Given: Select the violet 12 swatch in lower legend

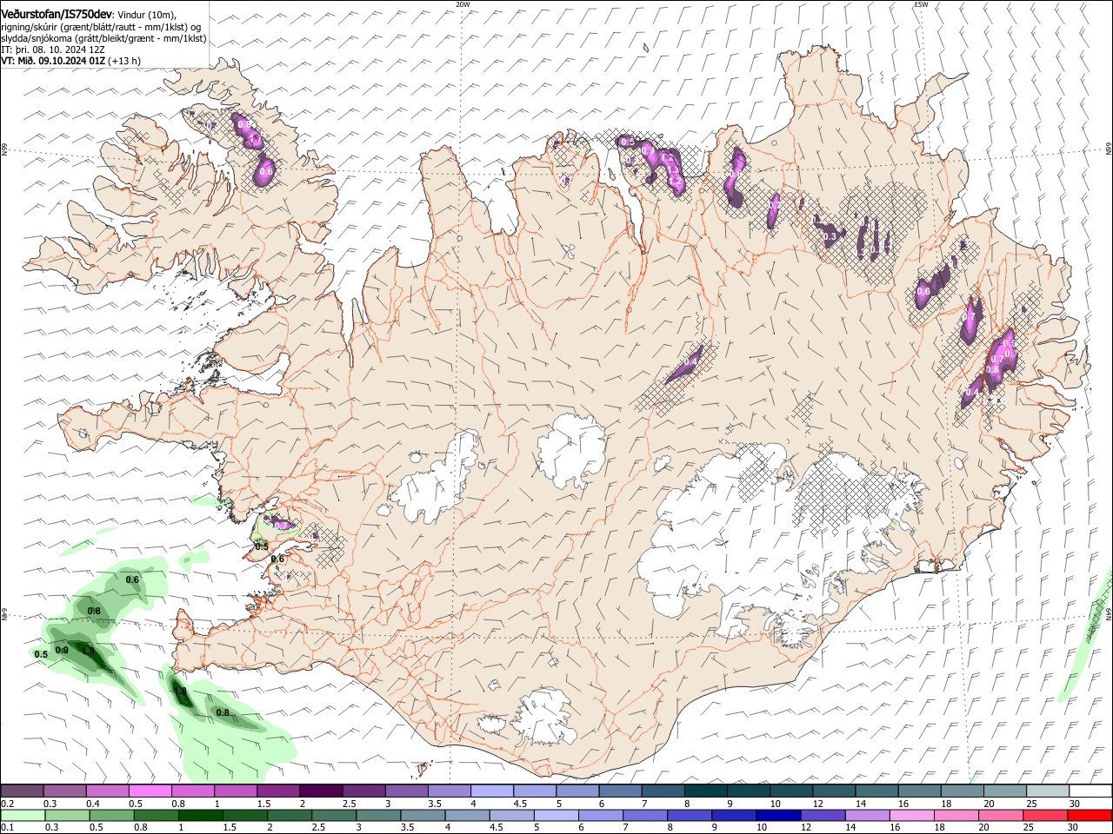Looking at the screenshot, I should click(x=823, y=815).
